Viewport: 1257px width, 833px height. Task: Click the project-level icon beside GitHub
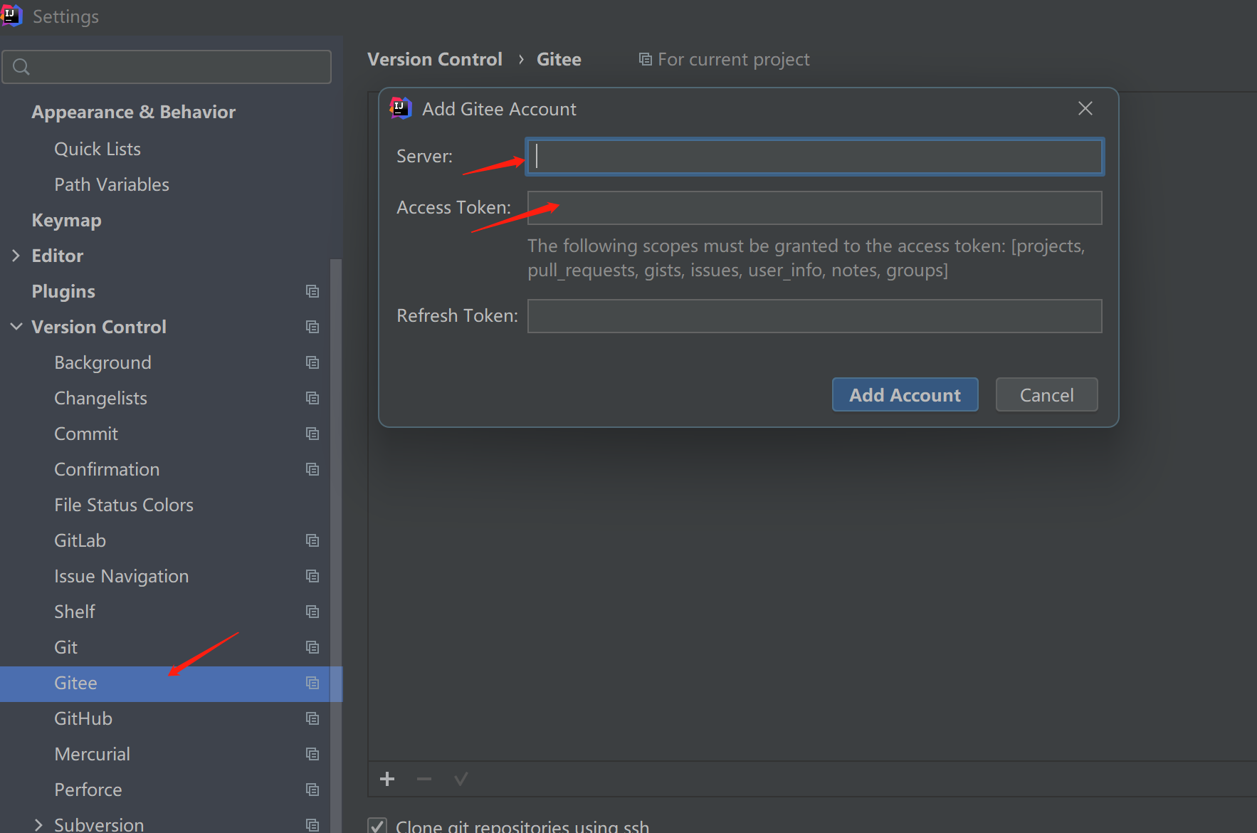(312, 718)
